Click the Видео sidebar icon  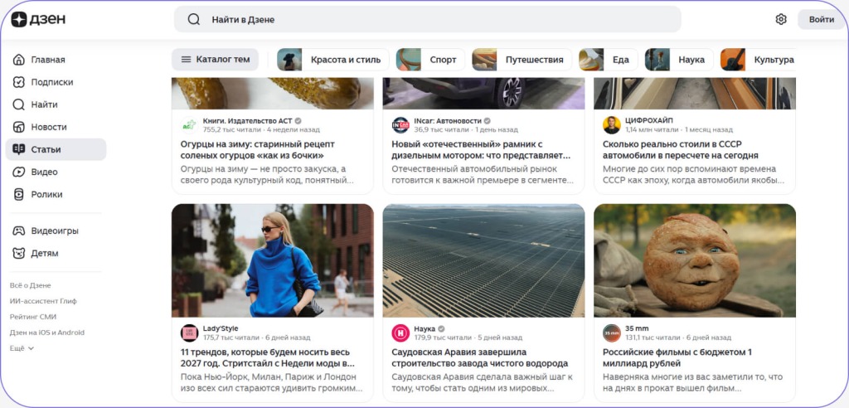(19, 172)
